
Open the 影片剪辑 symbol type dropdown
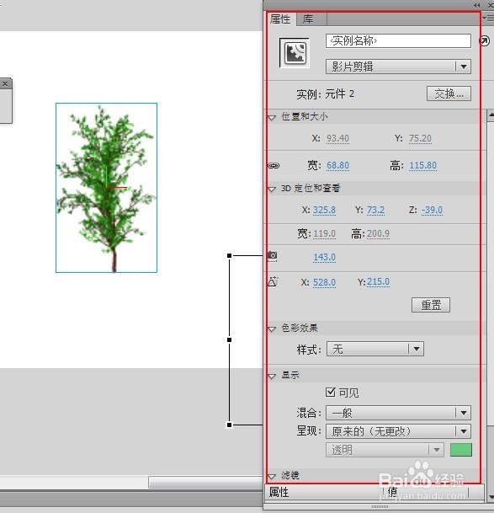(398, 67)
